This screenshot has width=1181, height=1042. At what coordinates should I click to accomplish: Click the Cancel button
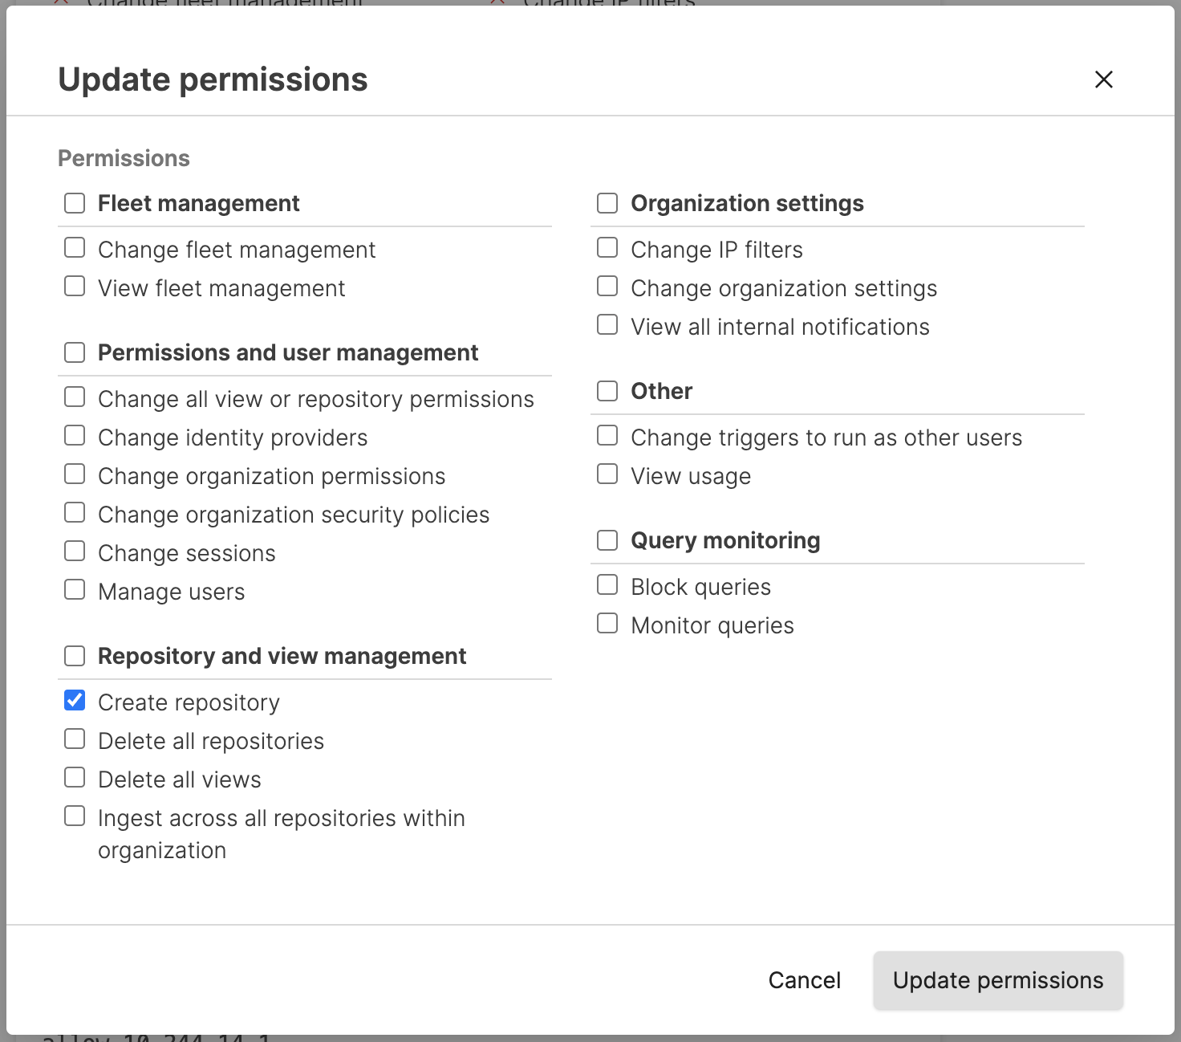point(804,980)
